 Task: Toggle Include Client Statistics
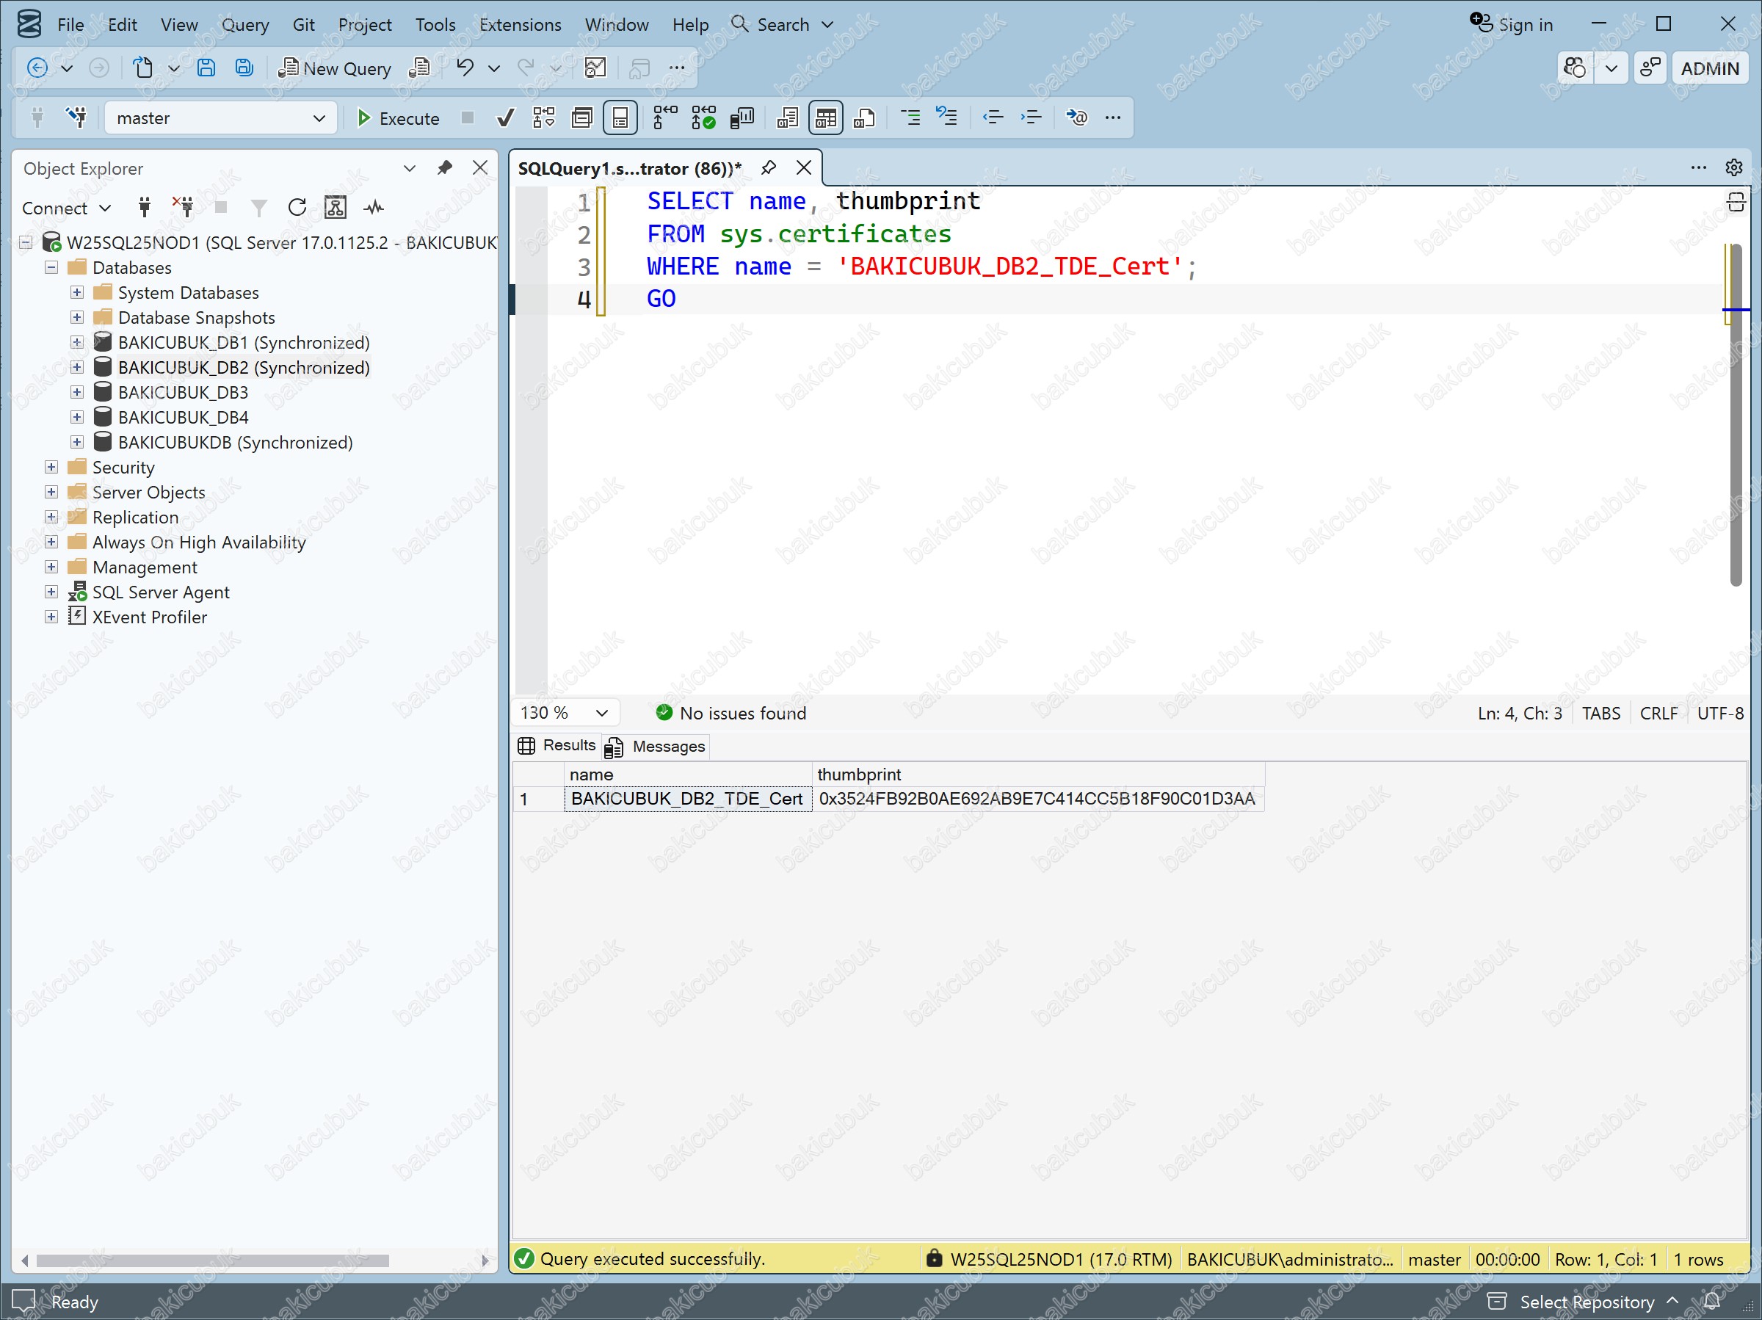click(x=742, y=118)
